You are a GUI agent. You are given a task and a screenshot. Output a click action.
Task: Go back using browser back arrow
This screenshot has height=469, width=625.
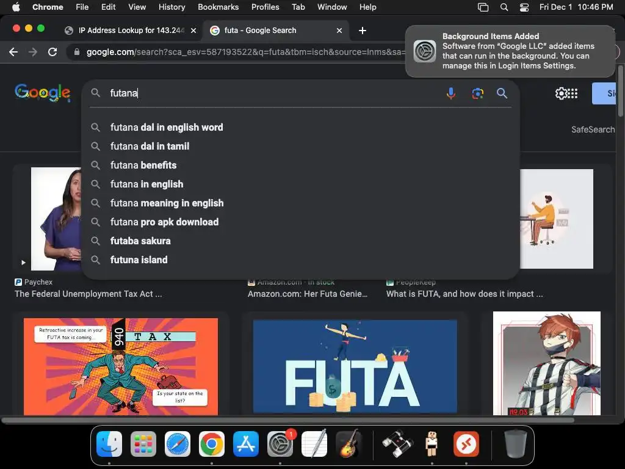click(x=13, y=53)
